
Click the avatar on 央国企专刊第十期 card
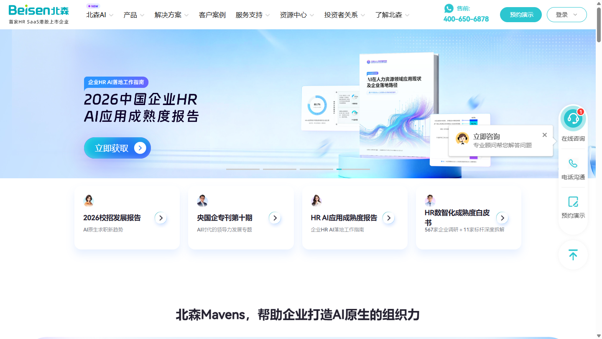click(x=202, y=201)
